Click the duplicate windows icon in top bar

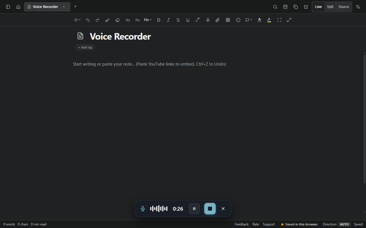(x=296, y=7)
